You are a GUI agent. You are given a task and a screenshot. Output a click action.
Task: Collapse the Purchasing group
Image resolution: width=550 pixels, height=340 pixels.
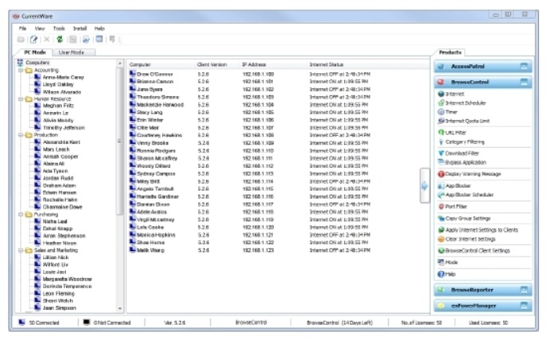tap(21, 214)
